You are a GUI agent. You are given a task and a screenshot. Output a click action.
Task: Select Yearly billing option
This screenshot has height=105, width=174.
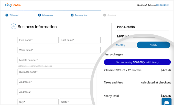tap(153, 45)
